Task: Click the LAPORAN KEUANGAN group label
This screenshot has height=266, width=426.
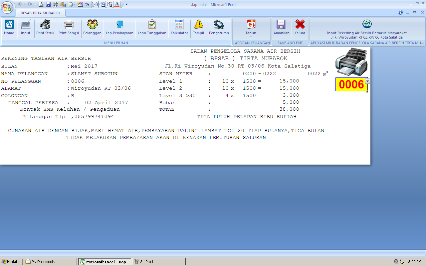Action: [x=252, y=43]
